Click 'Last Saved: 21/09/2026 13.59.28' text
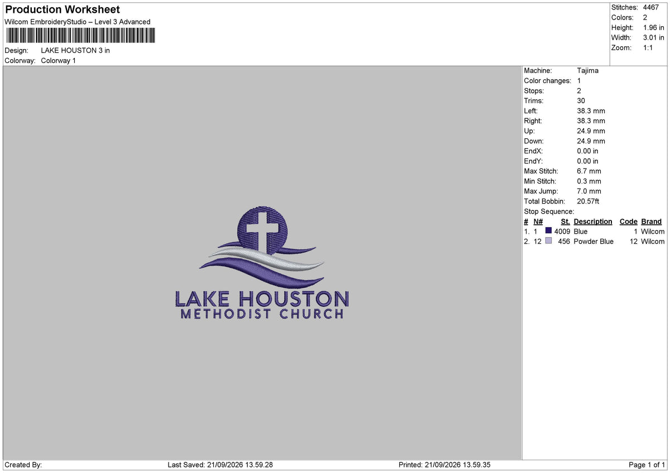The height and width of the screenshot is (473, 670). (220, 465)
